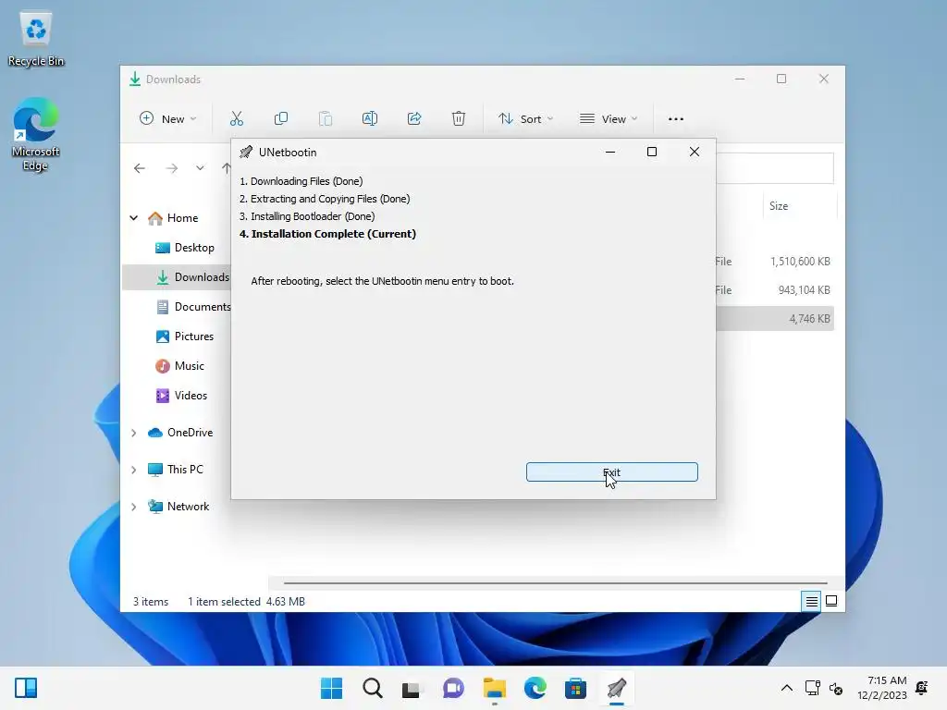Click the horizontal scrollbar in Downloads

(555, 583)
